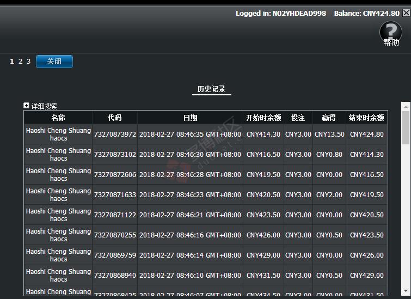Image resolution: width=411 pixels, height=299 pixels.
Task: Go to page 3 of history
Action: pos(28,62)
